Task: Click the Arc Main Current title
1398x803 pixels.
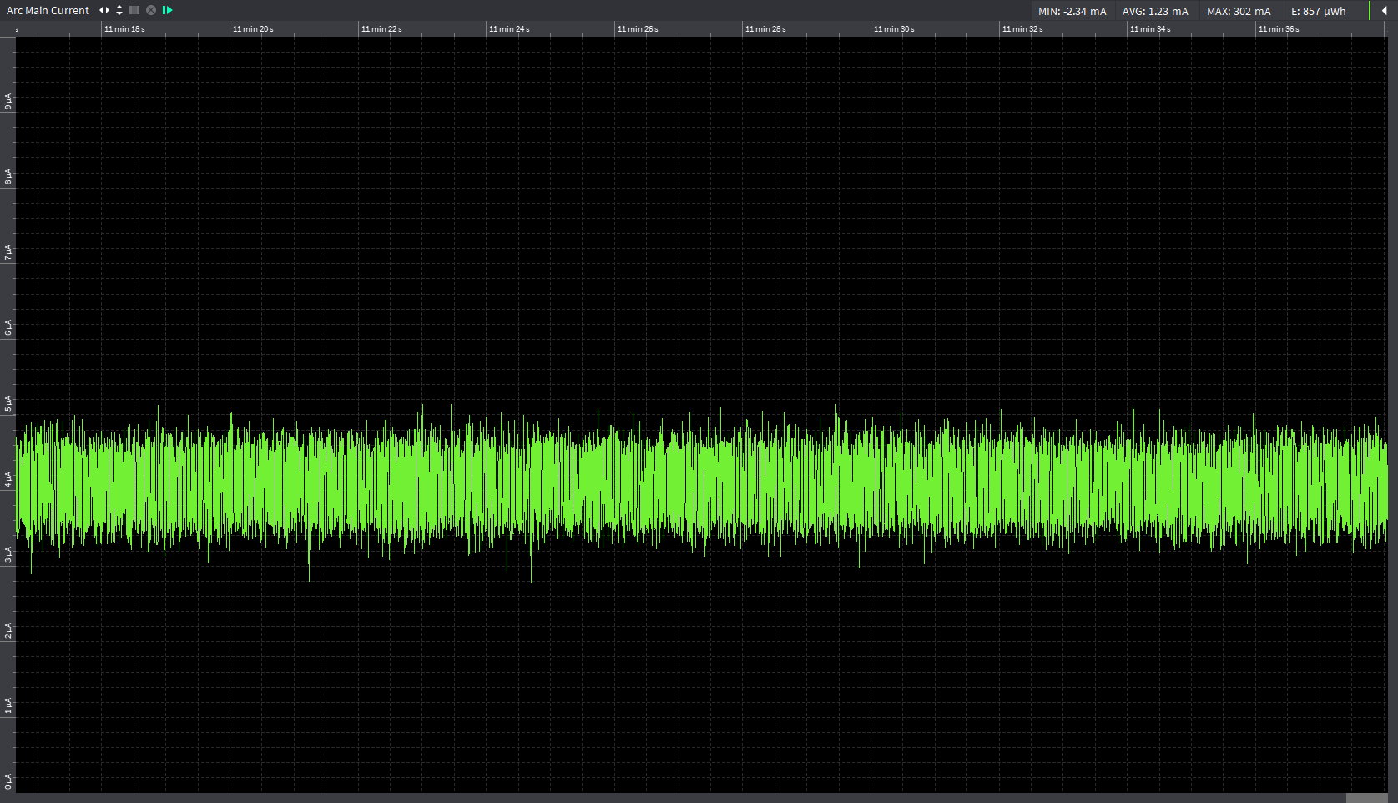Action: (x=48, y=10)
